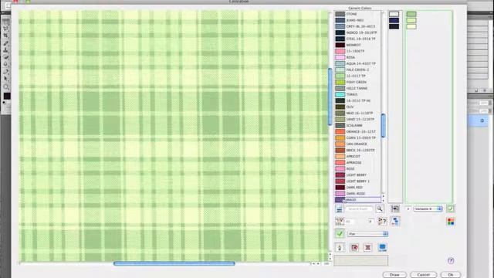This screenshot has width=494, height=278.
Task: Select the CORN 13-0939 TP color row
Action: (x=357, y=137)
